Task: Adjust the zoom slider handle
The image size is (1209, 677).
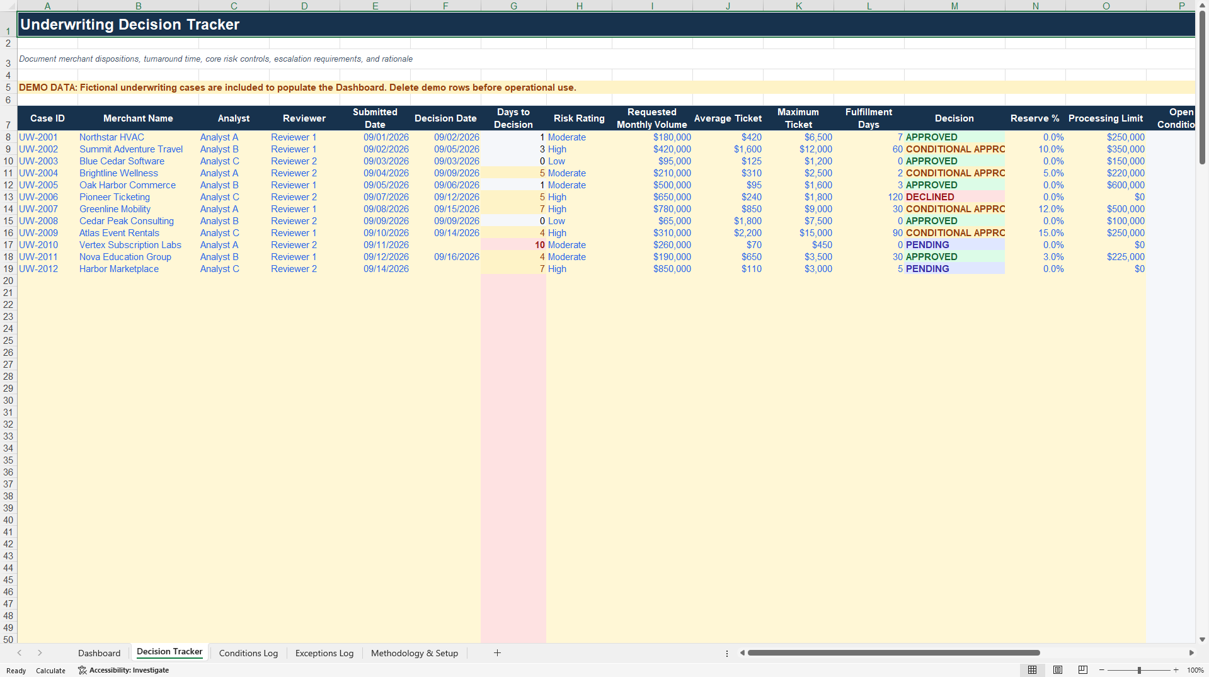Action: click(x=1139, y=670)
